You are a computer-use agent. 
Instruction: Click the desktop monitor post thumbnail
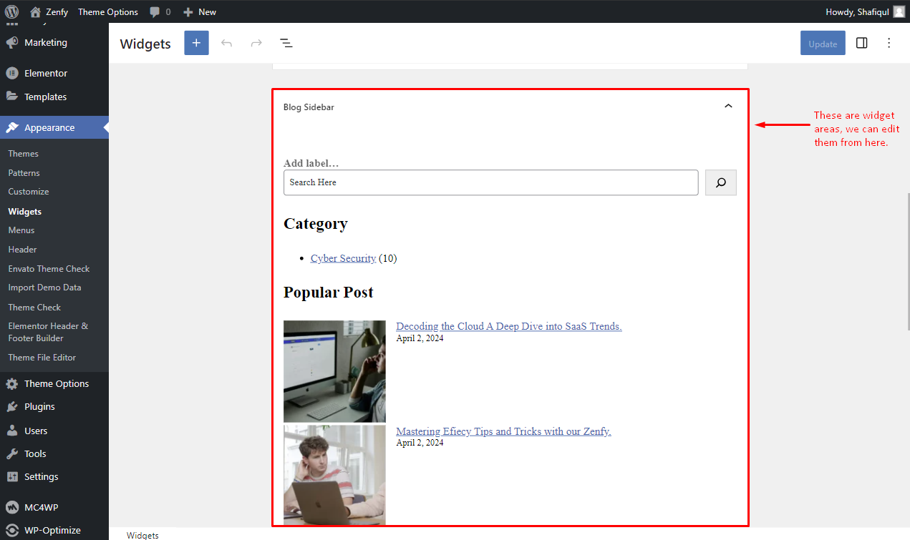point(334,371)
